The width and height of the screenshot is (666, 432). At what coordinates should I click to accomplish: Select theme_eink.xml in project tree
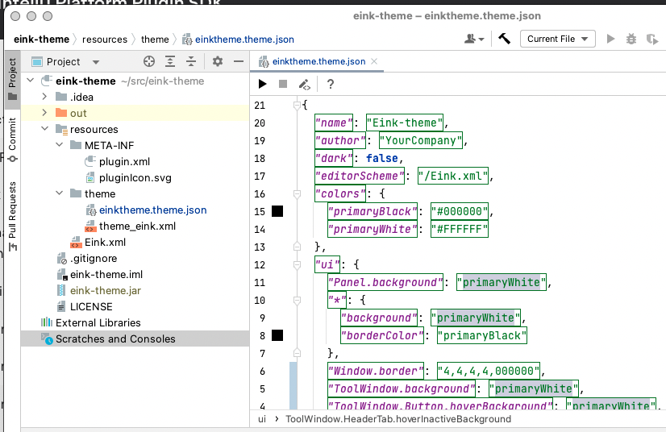(x=130, y=226)
